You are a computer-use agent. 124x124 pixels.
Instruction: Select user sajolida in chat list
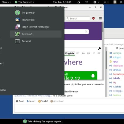[x=117, y=87]
